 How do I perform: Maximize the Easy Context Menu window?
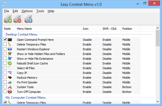145,3
